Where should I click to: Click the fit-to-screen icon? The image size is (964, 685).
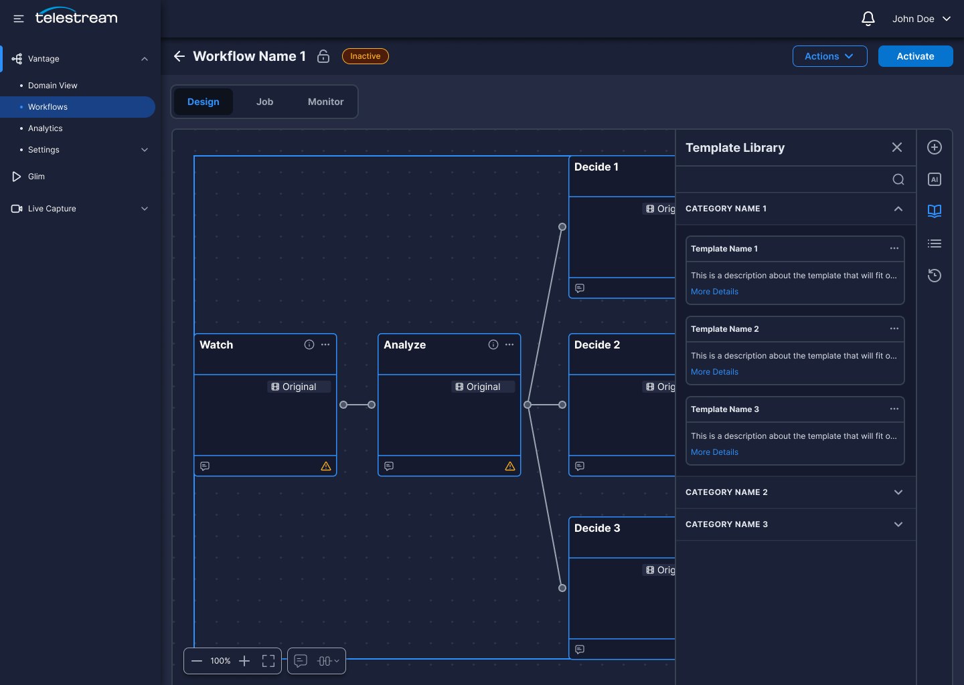pyautogui.click(x=268, y=661)
